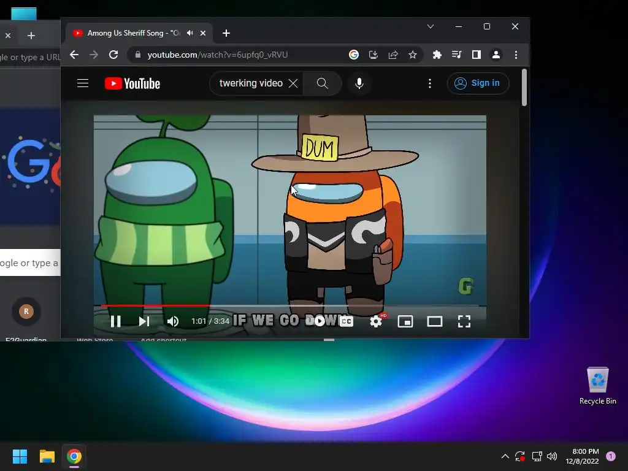Pause the YouTube video
The image size is (628, 471).
coord(115,321)
